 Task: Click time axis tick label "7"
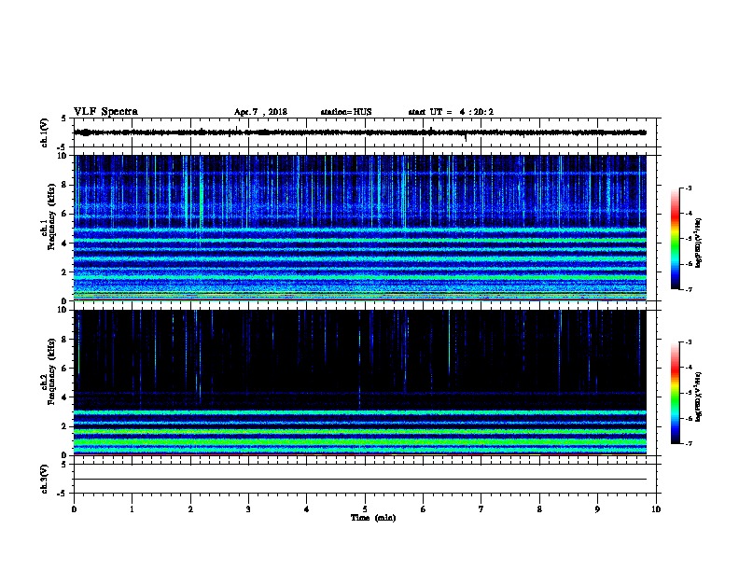(481, 509)
